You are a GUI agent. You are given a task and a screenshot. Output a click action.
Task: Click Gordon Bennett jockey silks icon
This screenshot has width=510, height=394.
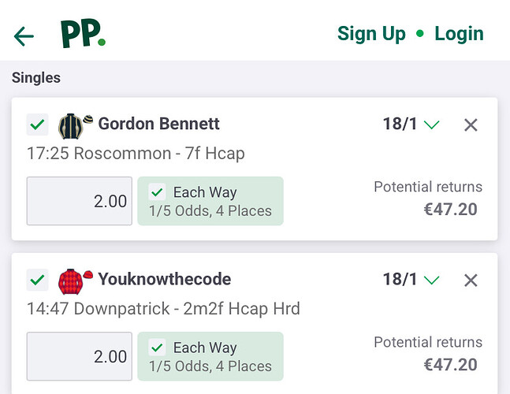(76, 125)
